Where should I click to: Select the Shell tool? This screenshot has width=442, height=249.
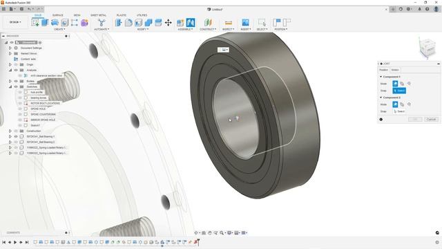coord(138,22)
